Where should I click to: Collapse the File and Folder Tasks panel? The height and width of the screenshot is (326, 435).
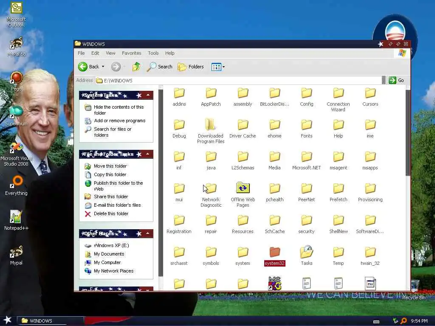click(x=148, y=154)
